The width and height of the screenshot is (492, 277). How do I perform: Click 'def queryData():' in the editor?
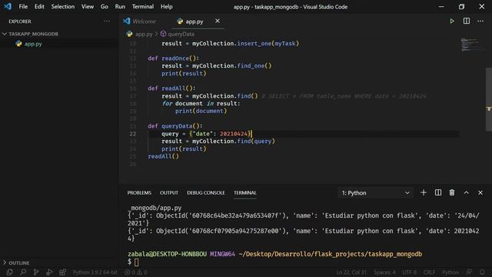coord(175,126)
